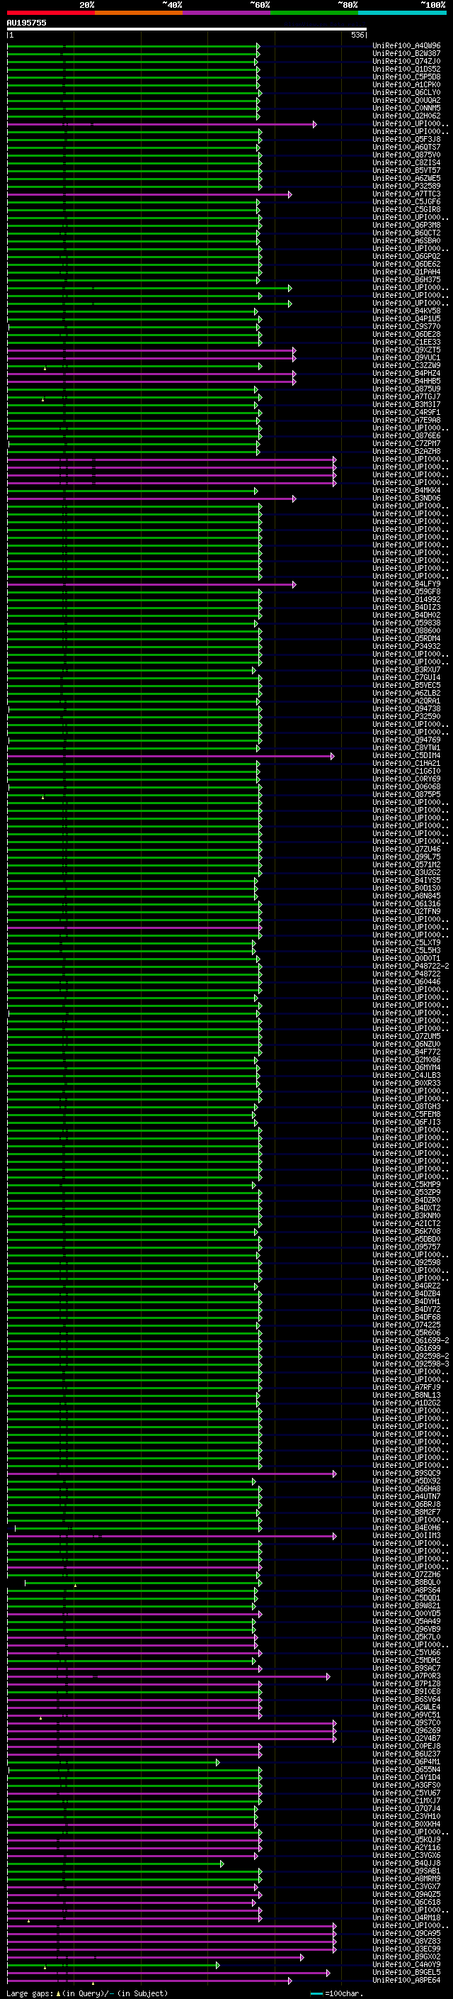Select the UniRef100_Q875V0 label
Viewport: 453px width, 1999px height.
pyautogui.click(x=406, y=155)
